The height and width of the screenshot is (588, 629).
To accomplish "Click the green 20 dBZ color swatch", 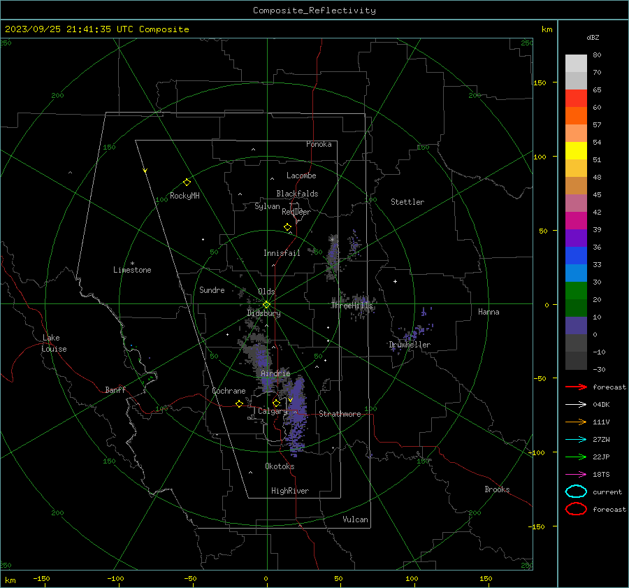I will coord(576,291).
